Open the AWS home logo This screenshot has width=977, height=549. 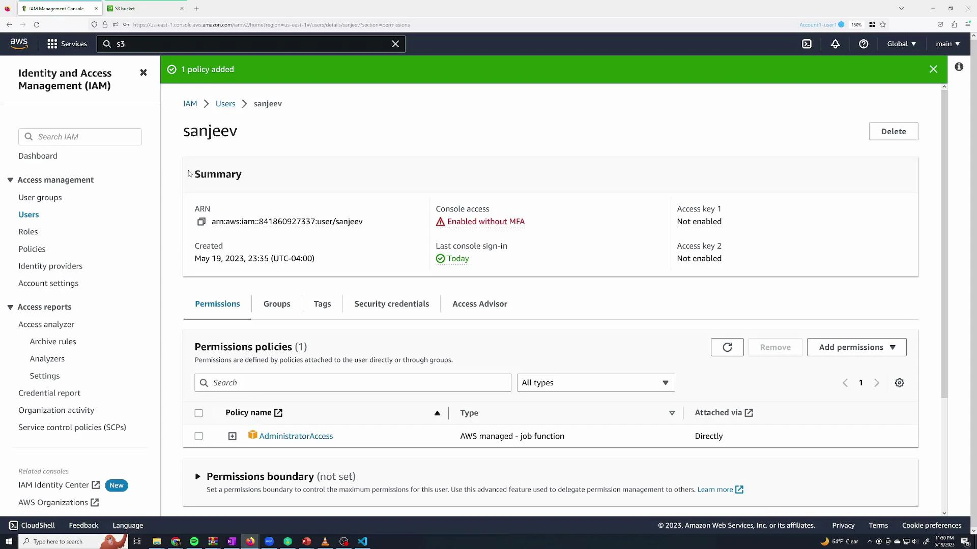19,44
